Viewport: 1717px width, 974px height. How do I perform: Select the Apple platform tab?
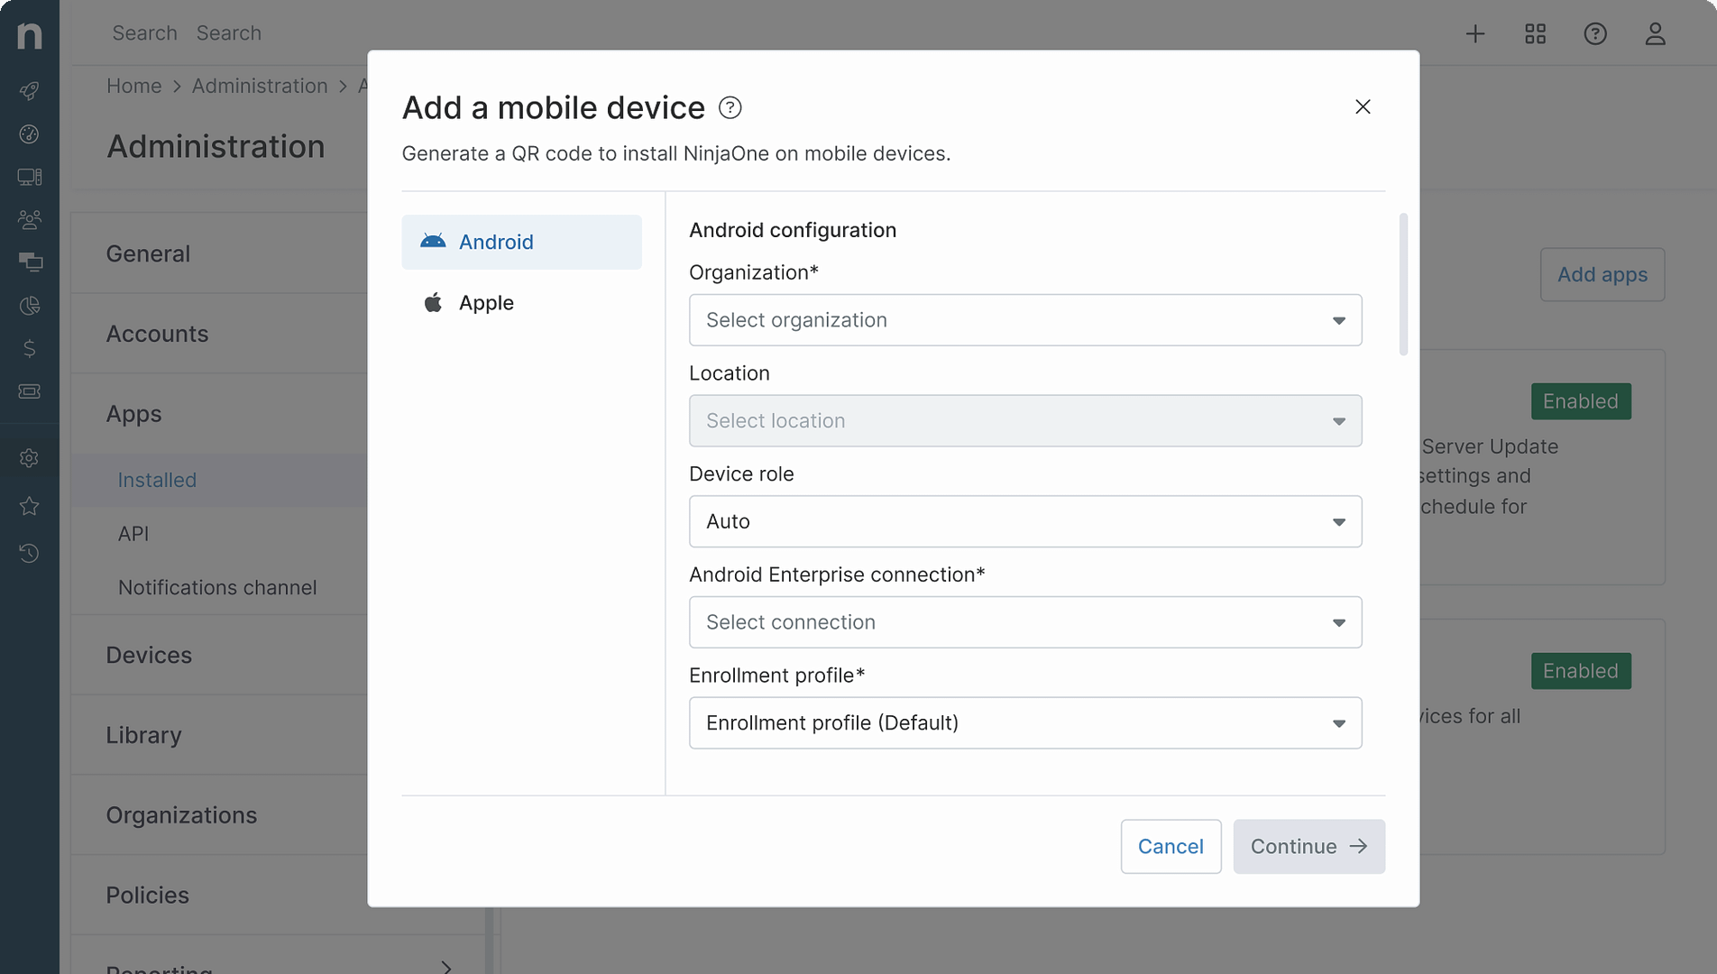click(x=522, y=303)
